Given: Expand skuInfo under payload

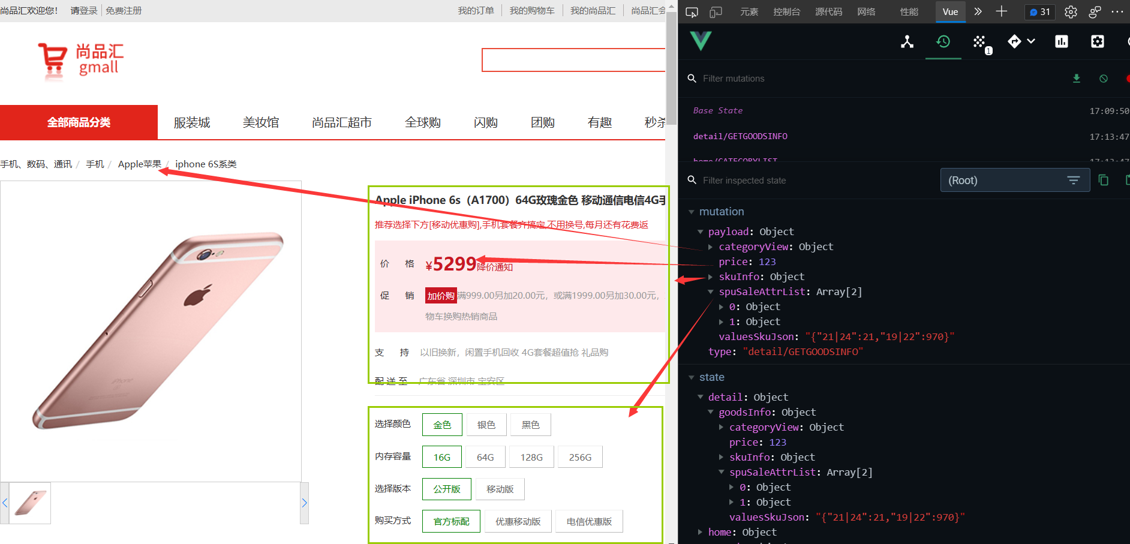Looking at the screenshot, I should point(710,276).
